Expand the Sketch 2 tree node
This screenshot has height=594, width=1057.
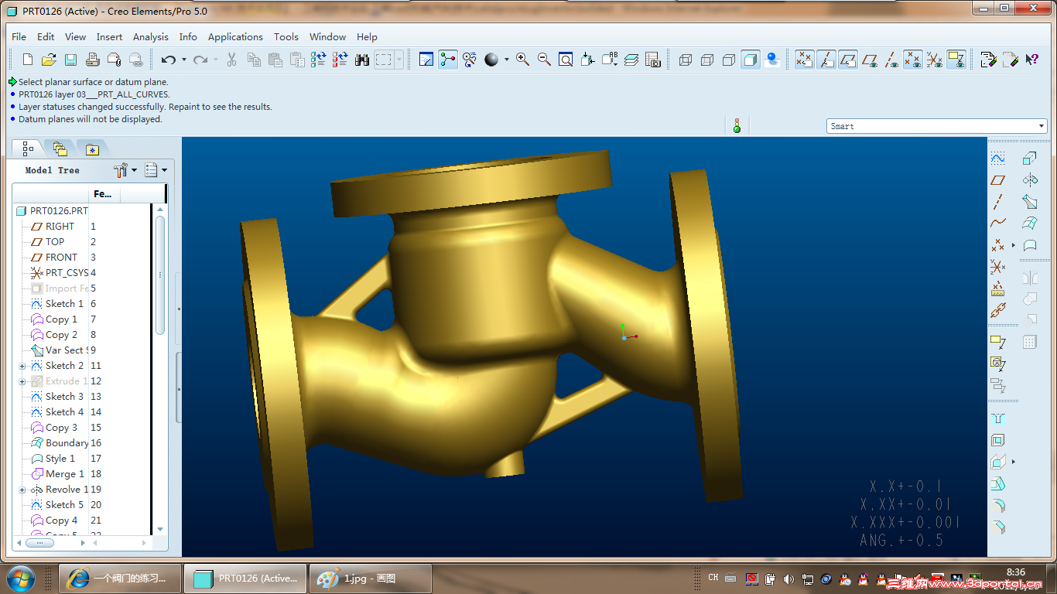tap(22, 366)
